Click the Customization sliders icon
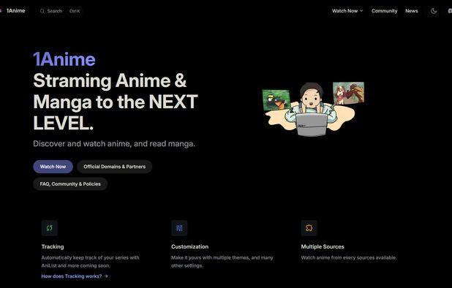 pyautogui.click(x=179, y=228)
